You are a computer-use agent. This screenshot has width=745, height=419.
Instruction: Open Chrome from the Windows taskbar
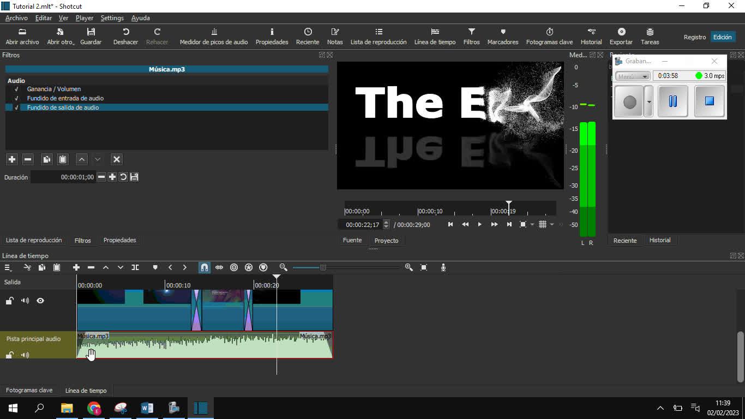pos(94,408)
